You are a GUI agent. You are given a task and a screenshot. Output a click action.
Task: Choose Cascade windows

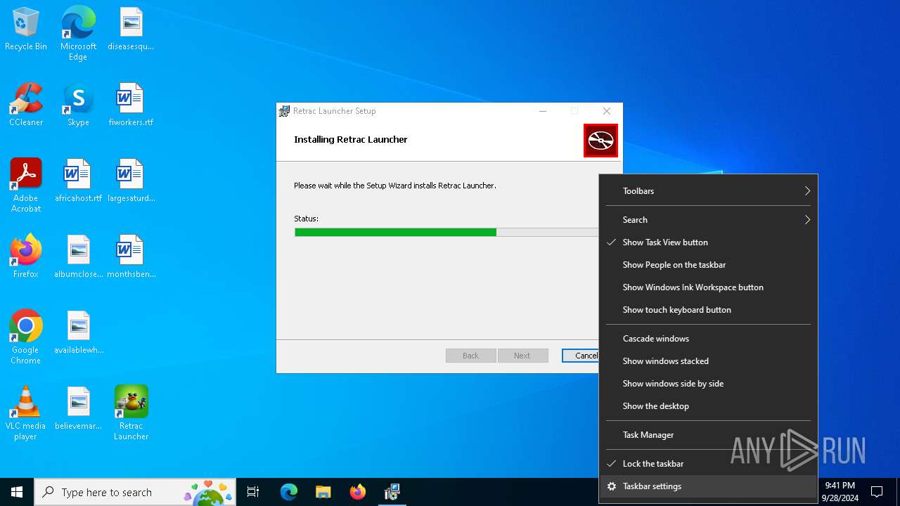[x=709, y=339]
